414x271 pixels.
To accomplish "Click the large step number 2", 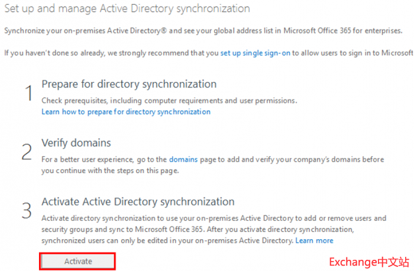I will coord(27,152).
